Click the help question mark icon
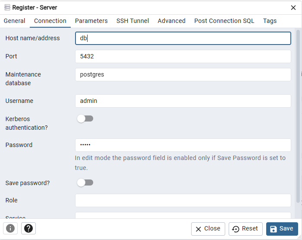The image size is (302, 240). (28, 228)
